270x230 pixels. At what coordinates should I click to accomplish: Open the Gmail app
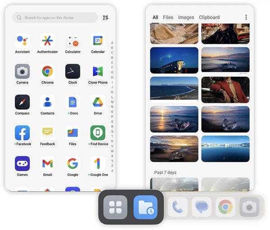tap(47, 164)
